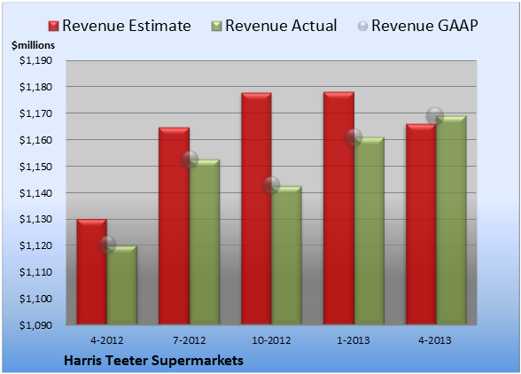Click the $1,130 axis value
Viewport: 521px width, 374px height.
pyautogui.click(x=35, y=220)
